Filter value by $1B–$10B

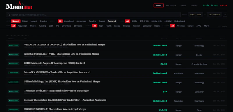click(144, 21)
